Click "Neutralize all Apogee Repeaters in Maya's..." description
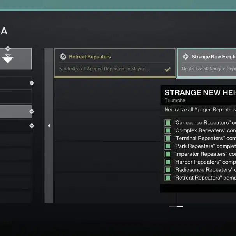This screenshot has height=236, width=236. (x=104, y=69)
